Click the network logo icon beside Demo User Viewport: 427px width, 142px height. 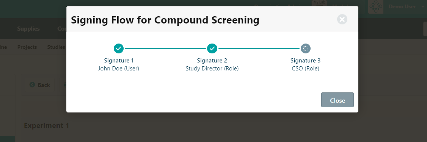(376, 6)
